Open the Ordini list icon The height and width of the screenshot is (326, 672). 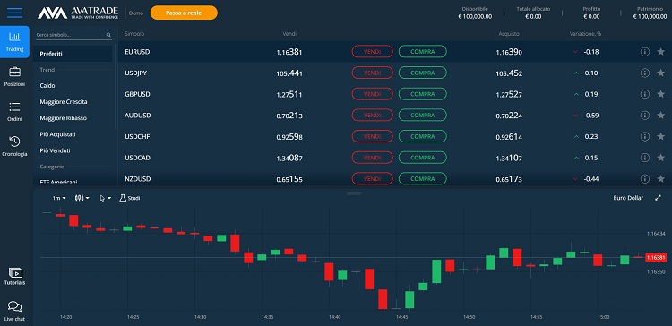(x=14, y=107)
